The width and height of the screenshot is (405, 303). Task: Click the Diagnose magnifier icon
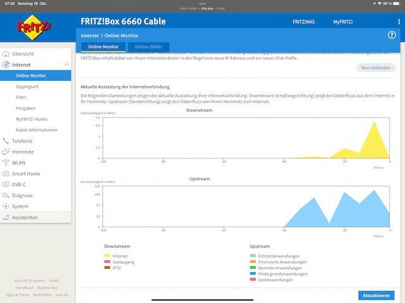click(6, 195)
